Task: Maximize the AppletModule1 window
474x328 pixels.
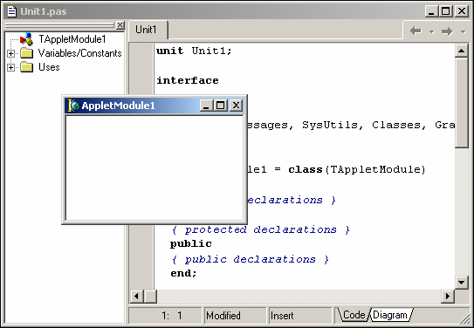Action: [221, 106]
